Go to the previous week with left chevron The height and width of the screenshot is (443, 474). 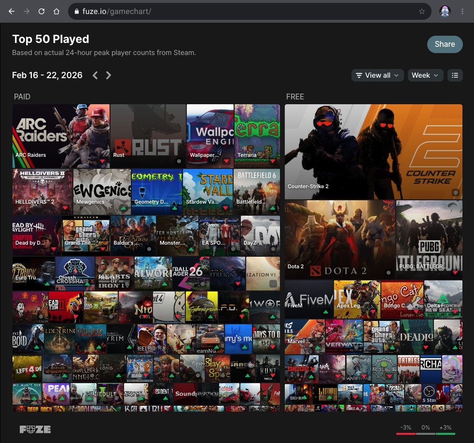pos(95,75)
